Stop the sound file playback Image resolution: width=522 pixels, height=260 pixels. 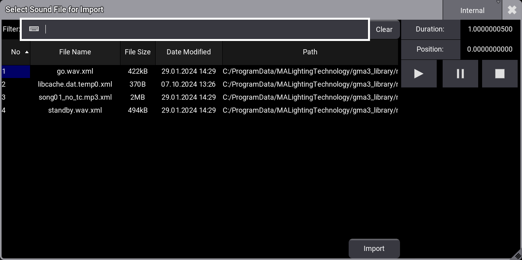(x=499, y=74)
